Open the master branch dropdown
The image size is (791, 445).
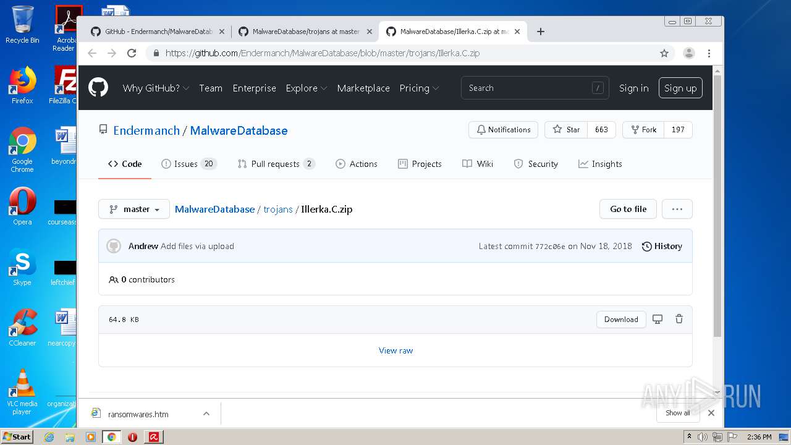point(134,209)
